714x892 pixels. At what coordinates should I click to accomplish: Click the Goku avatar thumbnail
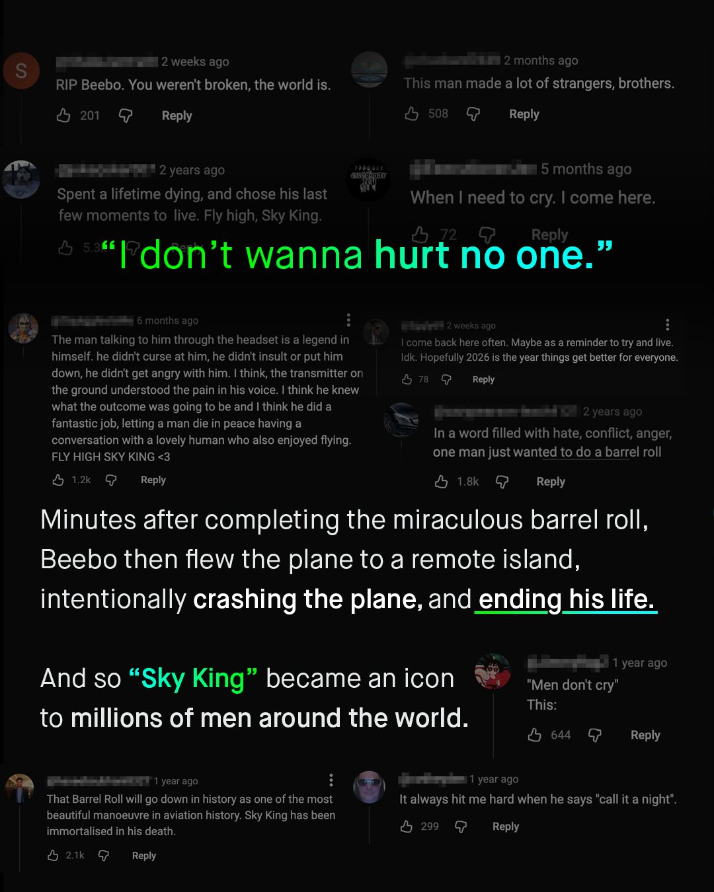pos(493,671)
